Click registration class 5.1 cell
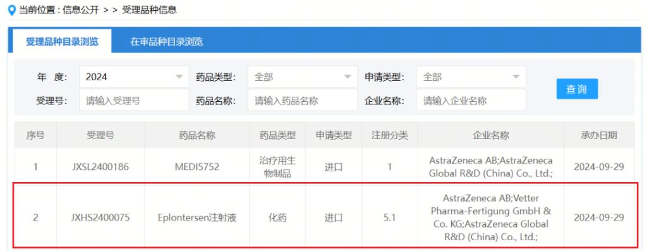 [389, 217]
